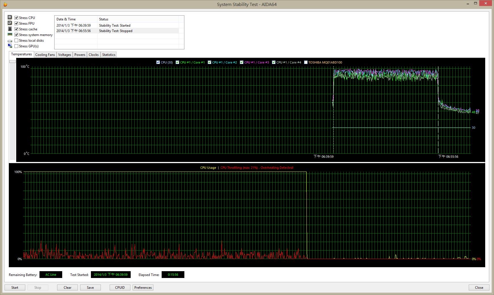
Task: Click the disk drive icon beside Stress local disks
Action: [x=10, y=41]
